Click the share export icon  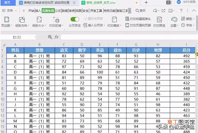[163, 11]
